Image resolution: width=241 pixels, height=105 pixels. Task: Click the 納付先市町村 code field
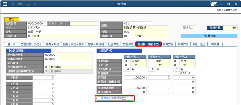tap(51, 55)
